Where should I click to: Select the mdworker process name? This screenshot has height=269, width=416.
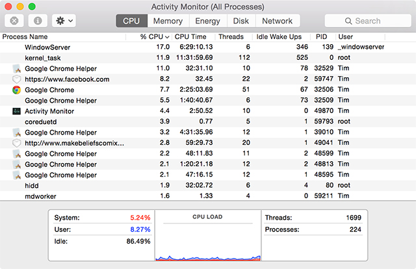[x=40, y=196]
